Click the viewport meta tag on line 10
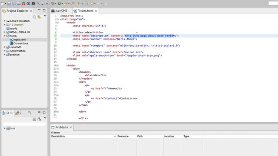The image size is (278, 156). point(126,45)
